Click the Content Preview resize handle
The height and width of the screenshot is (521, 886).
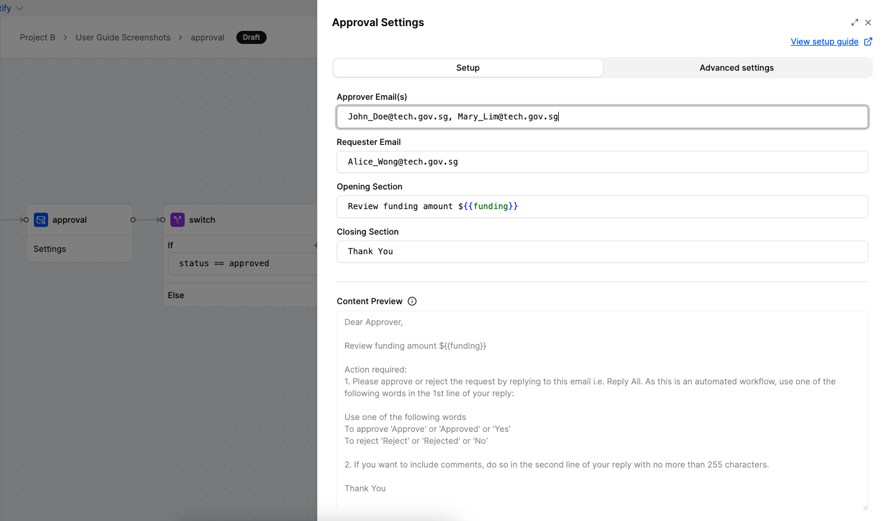[x=865, y=507]
